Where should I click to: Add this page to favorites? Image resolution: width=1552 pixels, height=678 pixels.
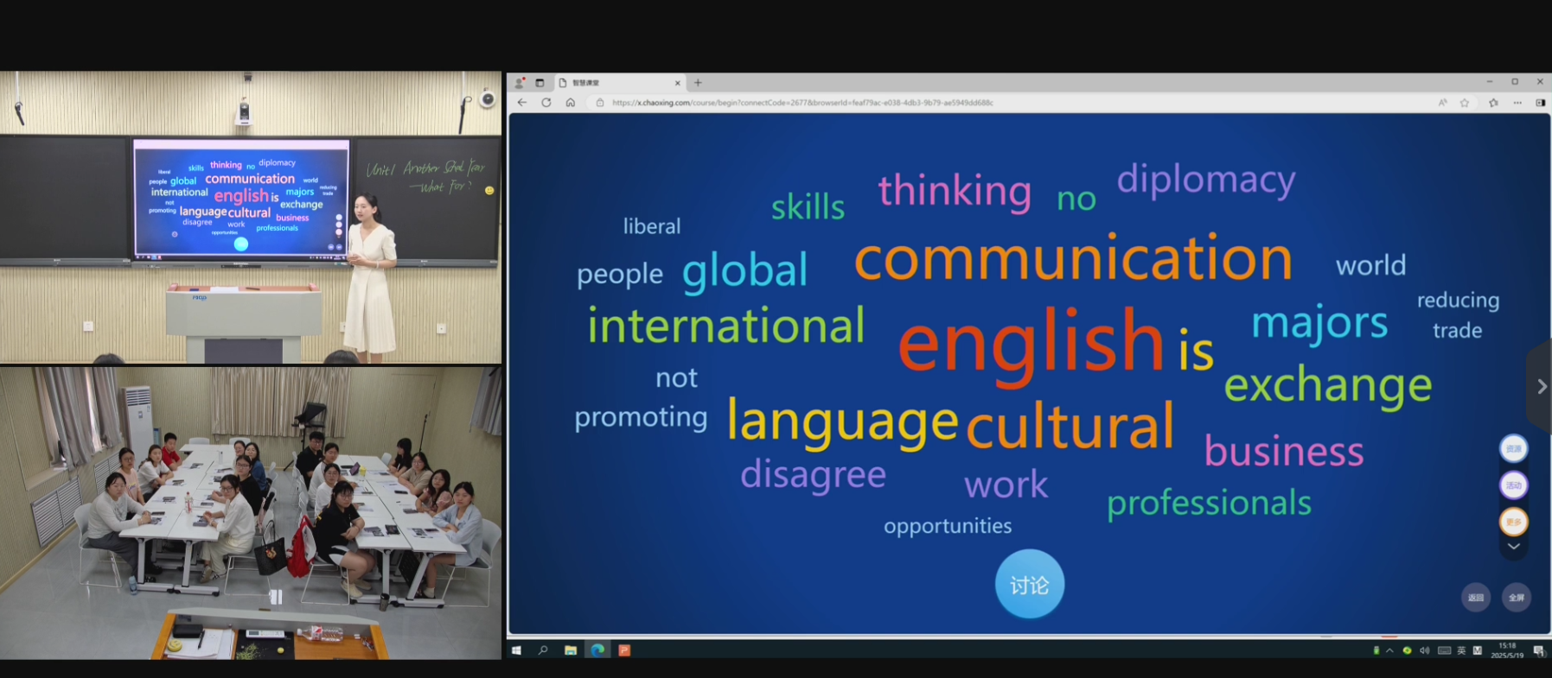pos(1465,103)
